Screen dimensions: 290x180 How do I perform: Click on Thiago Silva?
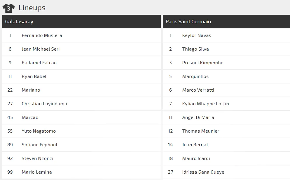[195, 49]
